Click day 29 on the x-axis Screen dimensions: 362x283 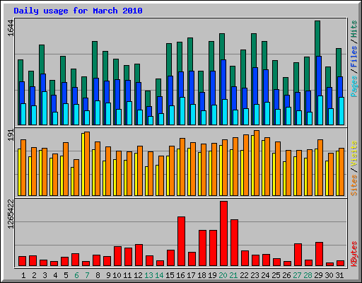pyautogui.click(x=318, y=275)
